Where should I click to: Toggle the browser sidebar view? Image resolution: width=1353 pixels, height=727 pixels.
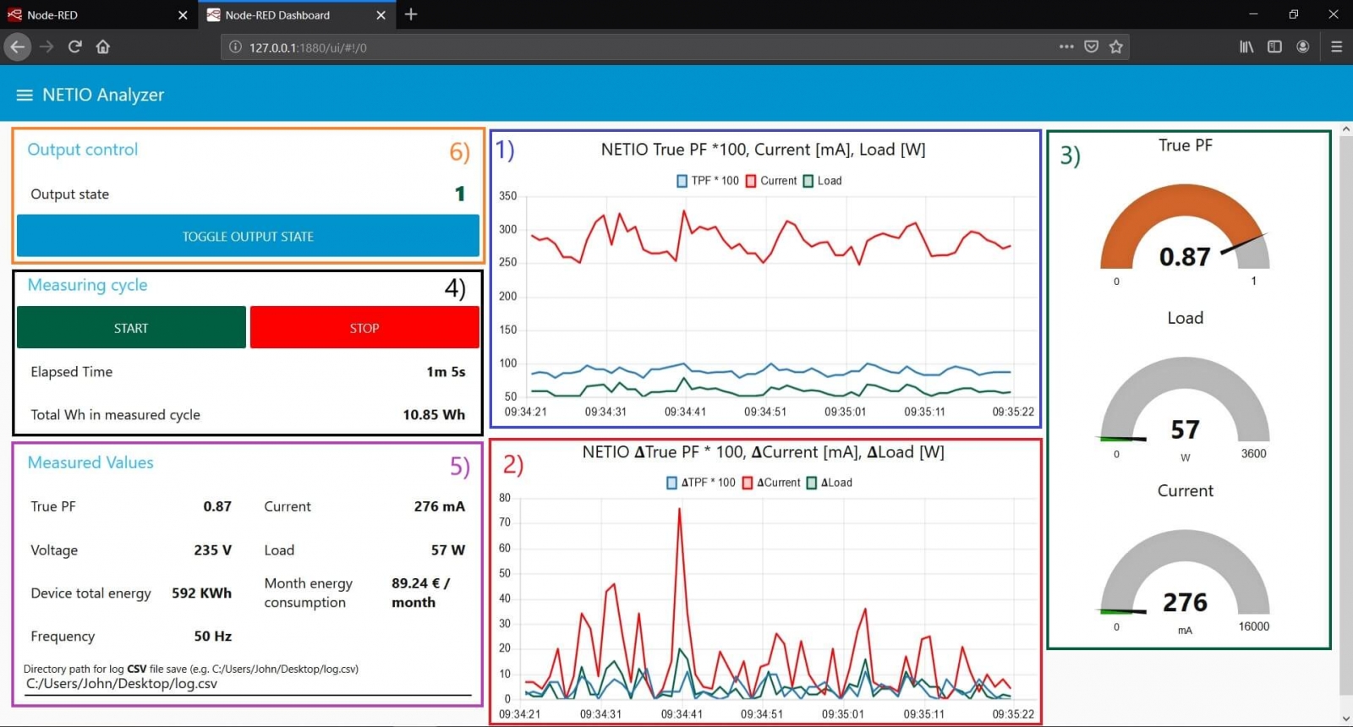(x=1274, y=46)
